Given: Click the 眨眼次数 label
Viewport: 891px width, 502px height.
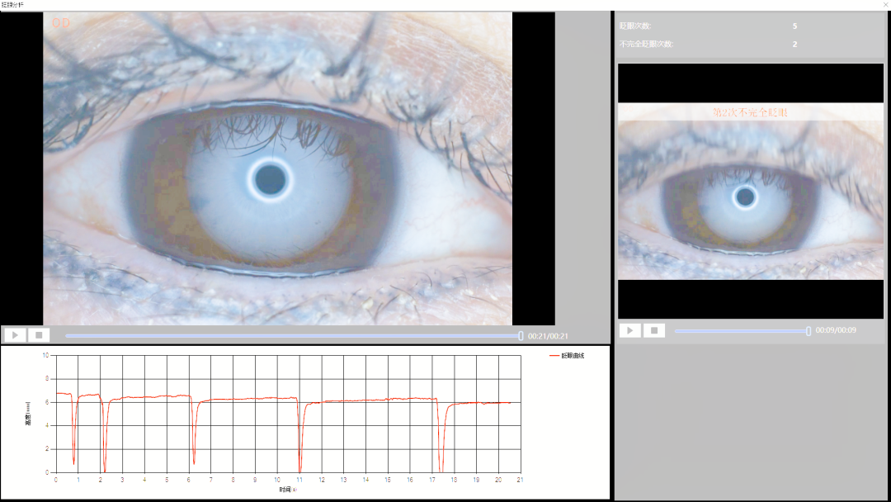Looking at the screenshot, I should tap(635, 26).
